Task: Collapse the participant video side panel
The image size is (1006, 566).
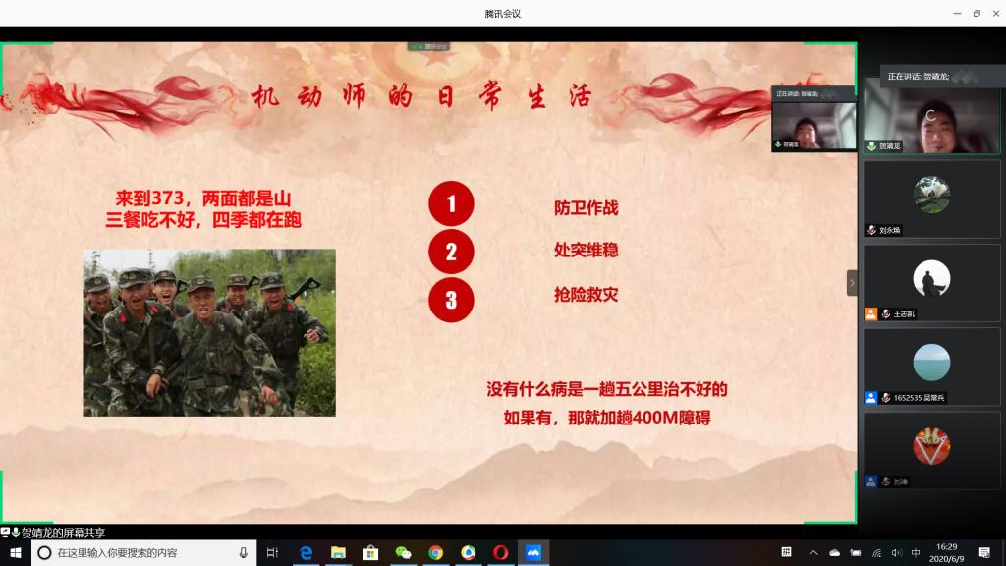Action: click(x=852, y=283)
